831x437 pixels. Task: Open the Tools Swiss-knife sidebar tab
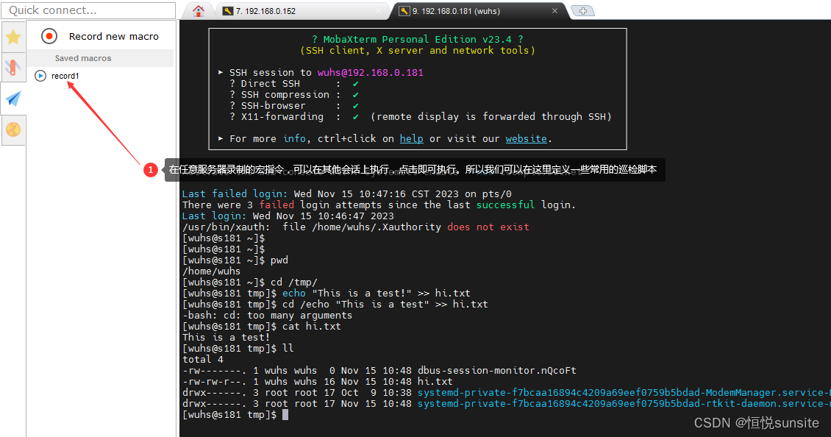pyautogui.click(x=13, y=68)
